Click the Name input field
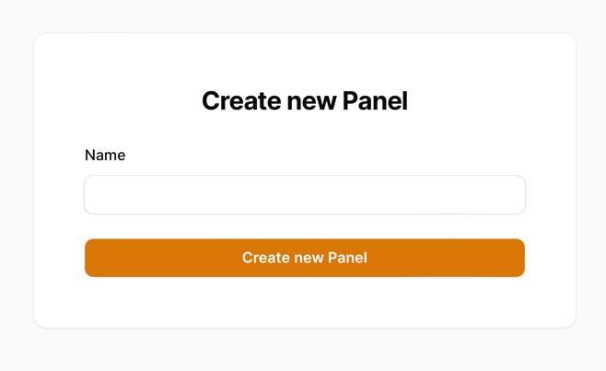Image resolution: width=606 pixels, height=371 pixels. click(x=304, y=195)
